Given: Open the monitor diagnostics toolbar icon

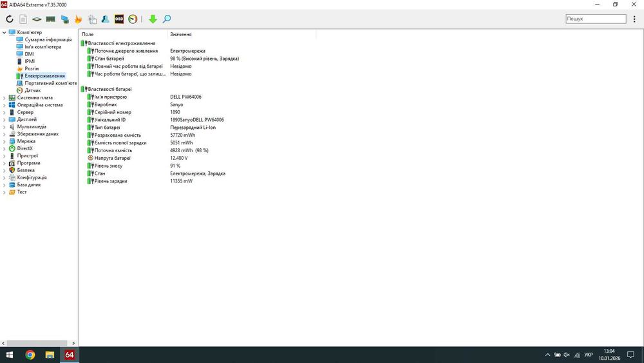Looking at the screenshot, I should (64, 19).
